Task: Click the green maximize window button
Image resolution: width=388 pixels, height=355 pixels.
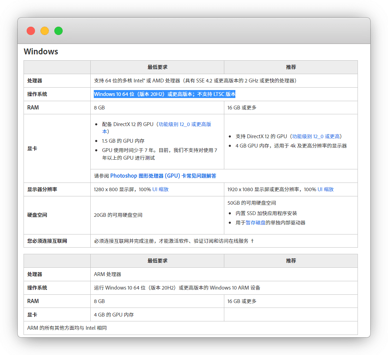Action: [x=58, y=31]
